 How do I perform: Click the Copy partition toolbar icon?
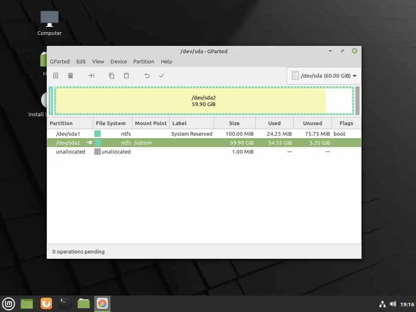click(111, 76)
